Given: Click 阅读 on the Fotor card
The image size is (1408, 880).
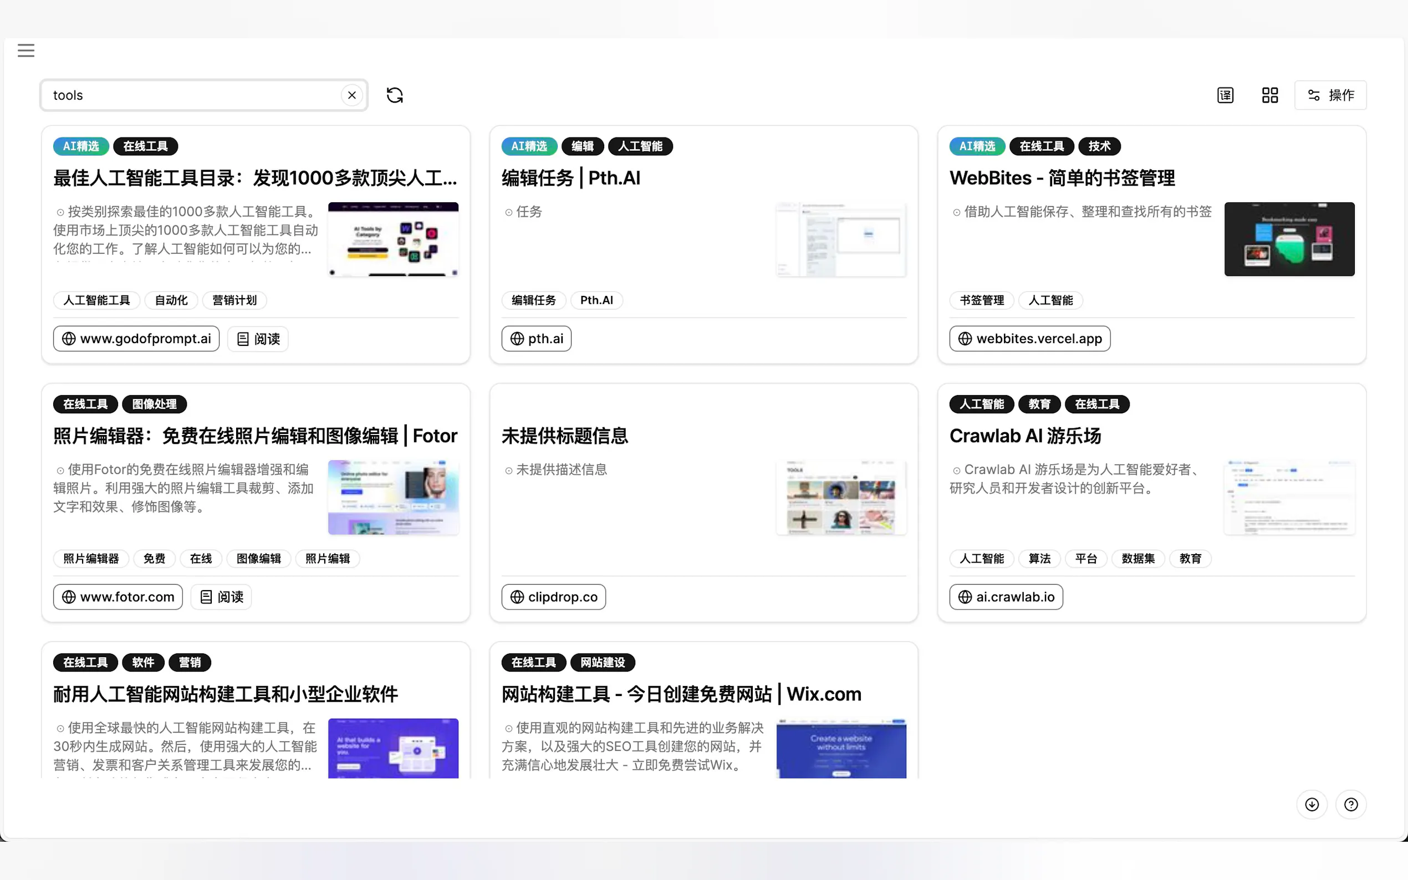Looking at the screenshot, I should [221, 597].
